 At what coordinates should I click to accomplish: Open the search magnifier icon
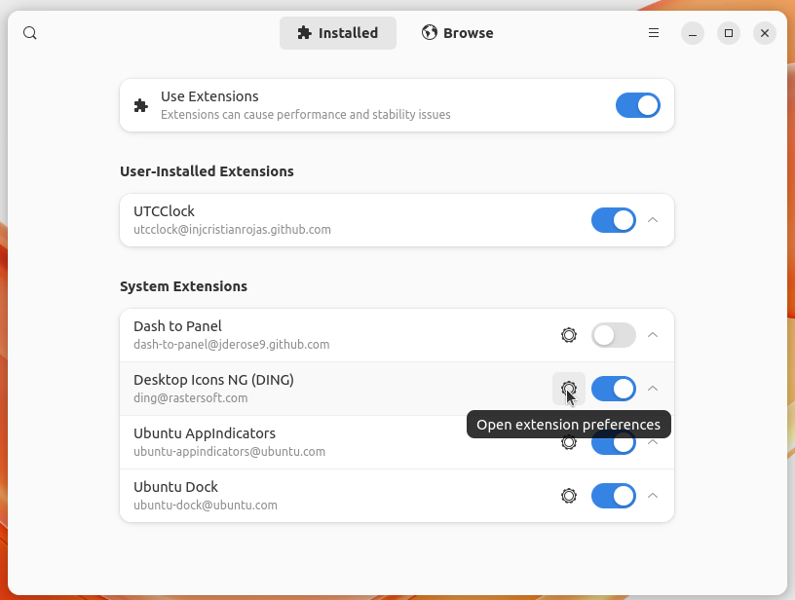coord(30,33)
